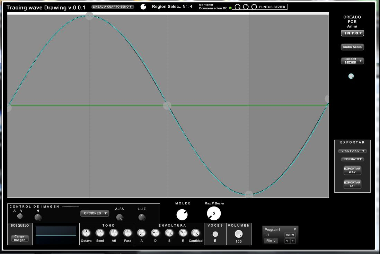Click the MOLDE knob
Viewport: 380px width, 254px height.
pyautogui.click(x=182, y=215)
